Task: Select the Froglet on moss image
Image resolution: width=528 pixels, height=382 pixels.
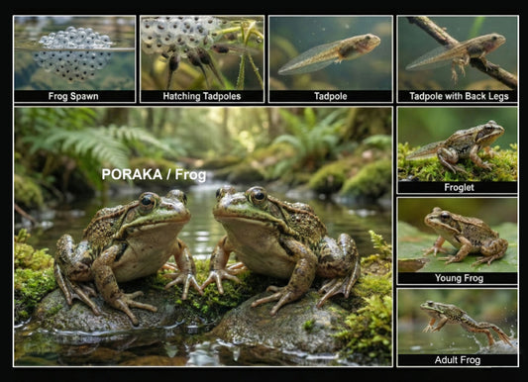Action: 458,144
